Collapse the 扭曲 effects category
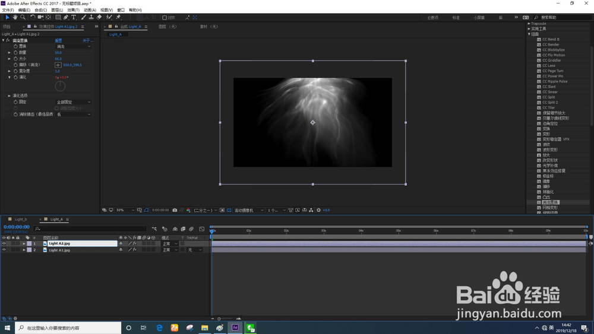This screenshot has width=594, height=334. [x=529, y=34]
